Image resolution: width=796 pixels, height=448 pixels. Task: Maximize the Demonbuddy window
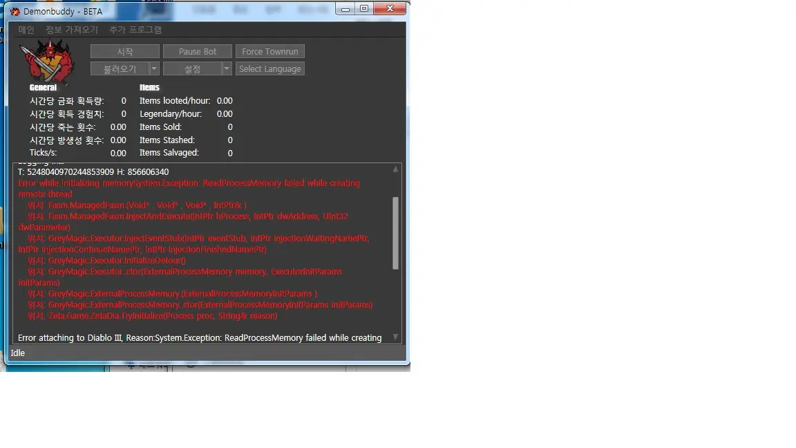(x=364, y=8)
